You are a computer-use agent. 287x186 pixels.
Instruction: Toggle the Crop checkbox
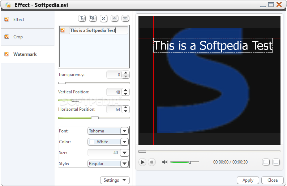tap(7, 37)
